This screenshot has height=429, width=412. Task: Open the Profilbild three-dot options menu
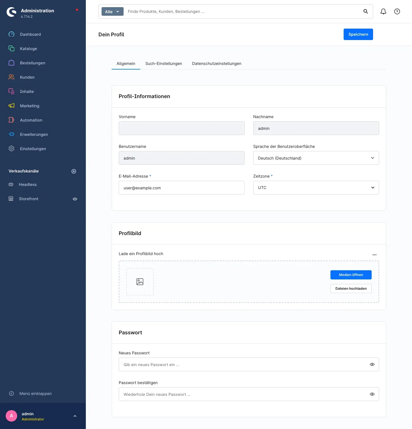click(375, 255)
